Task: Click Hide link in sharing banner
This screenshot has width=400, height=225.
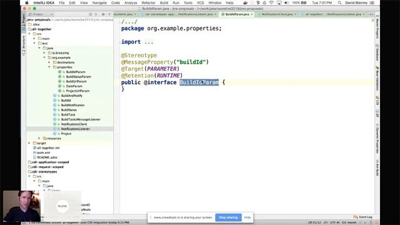Action: (x=247, y=217)
